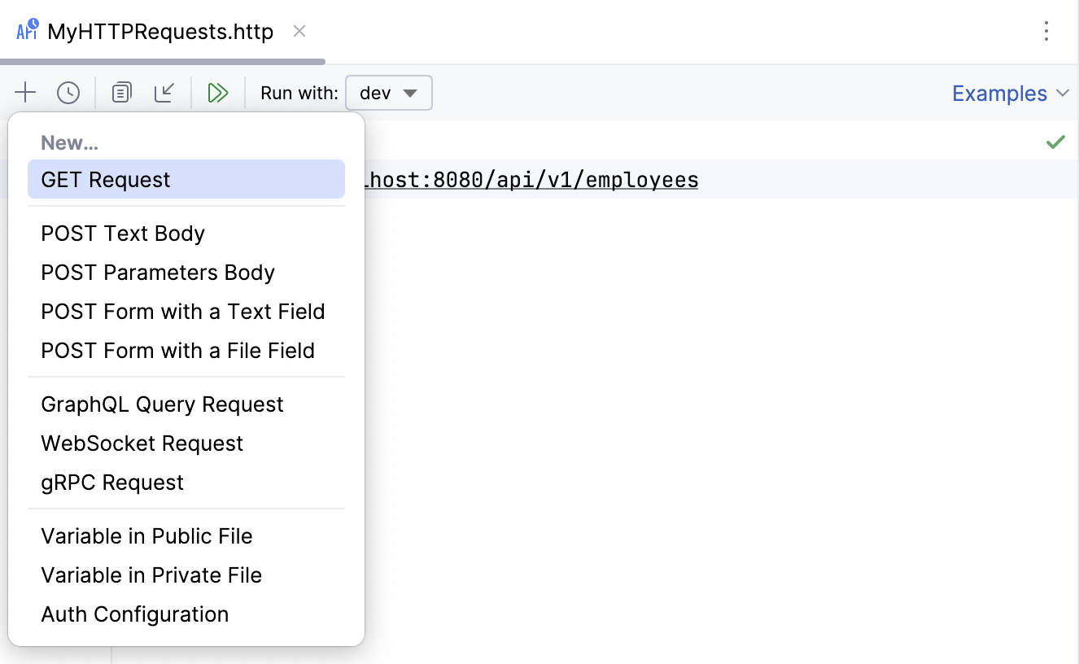
Task: Click the Add request plus icon
Action: (25, 92)
